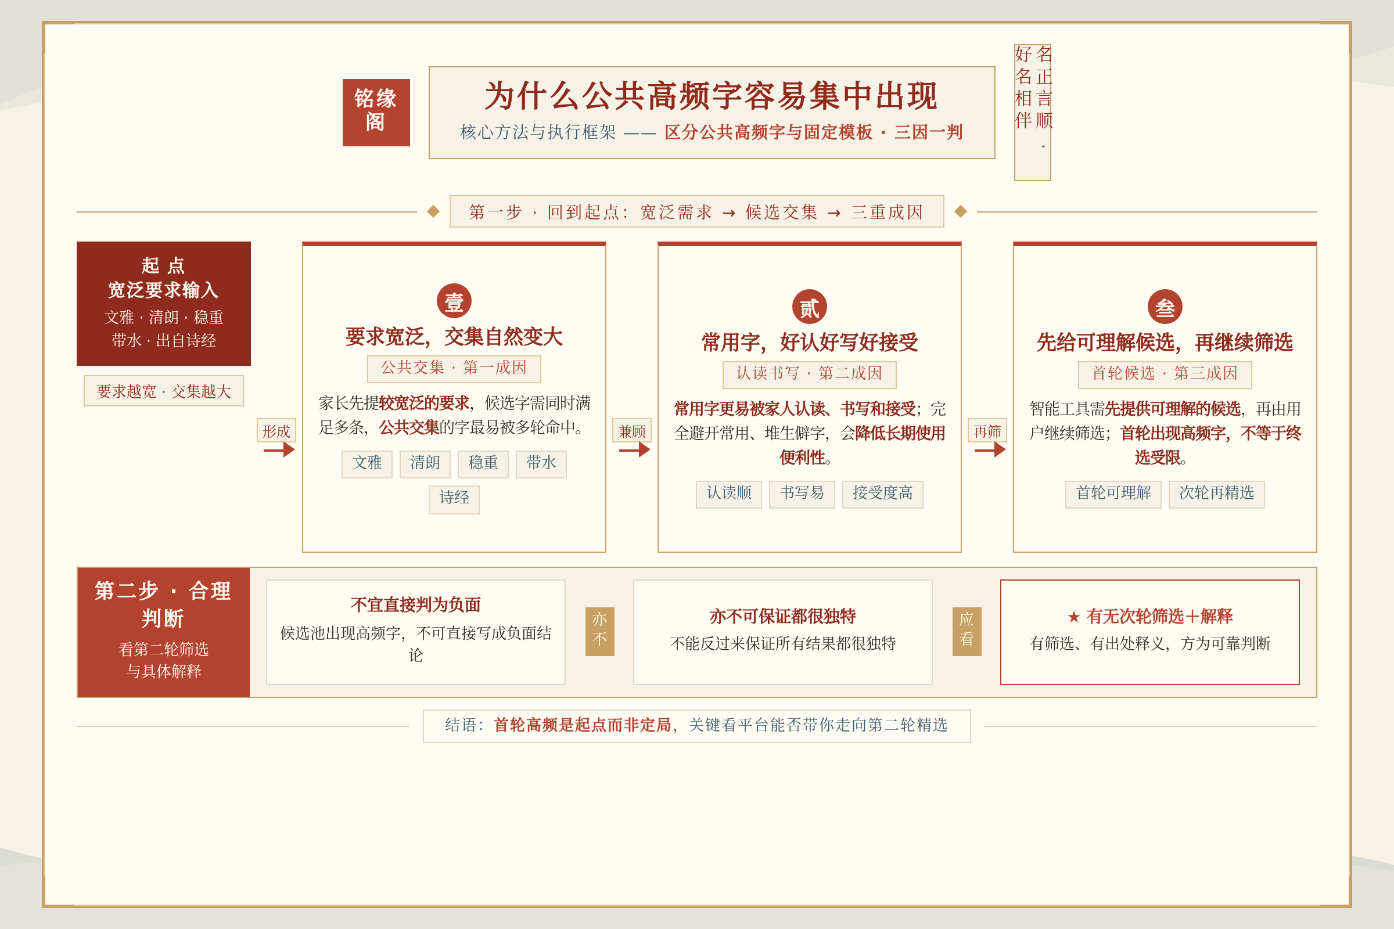Click the 书写易 tag chip
The height and width of the screenshot is (929, 1394).
point(802,494)
